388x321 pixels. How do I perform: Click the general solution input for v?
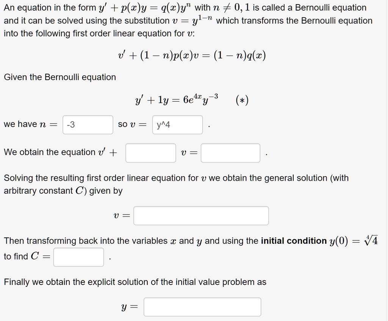click(x=201, y=215)
